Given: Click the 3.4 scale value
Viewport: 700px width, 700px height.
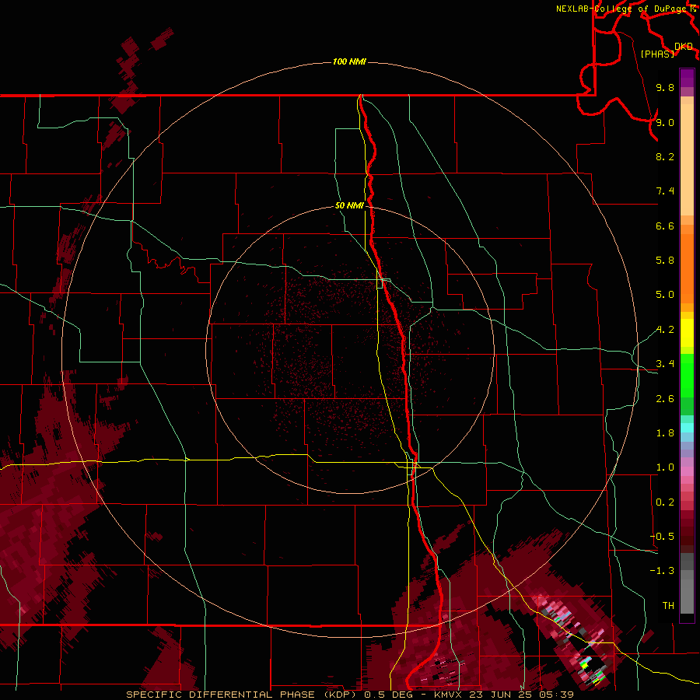Looking at the screenshot, I should (x=665, y=364).
